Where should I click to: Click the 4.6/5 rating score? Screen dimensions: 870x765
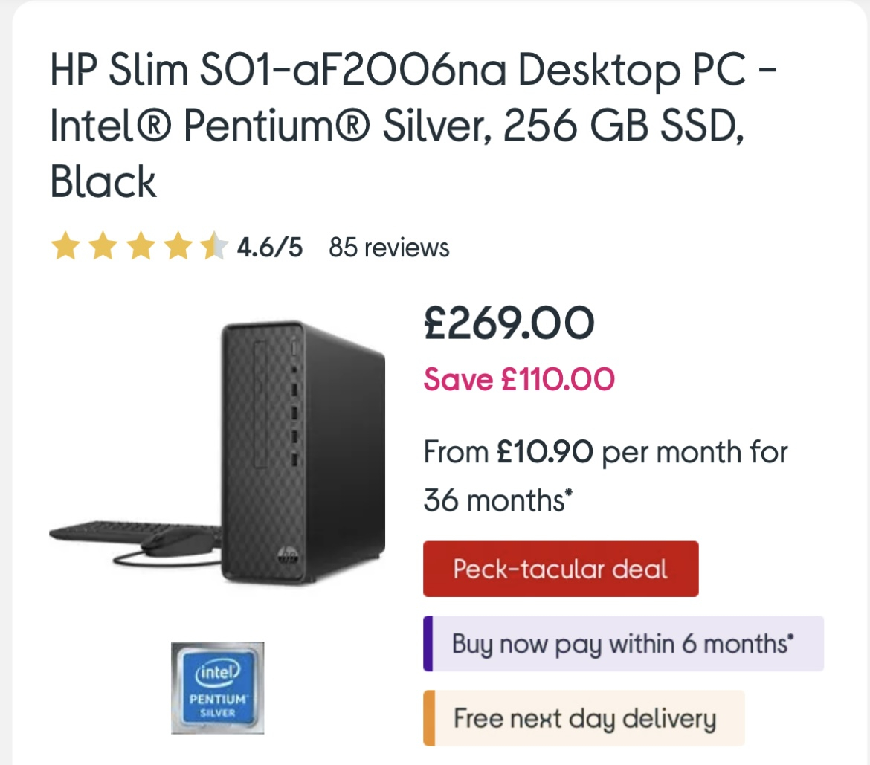coord(269,247)
